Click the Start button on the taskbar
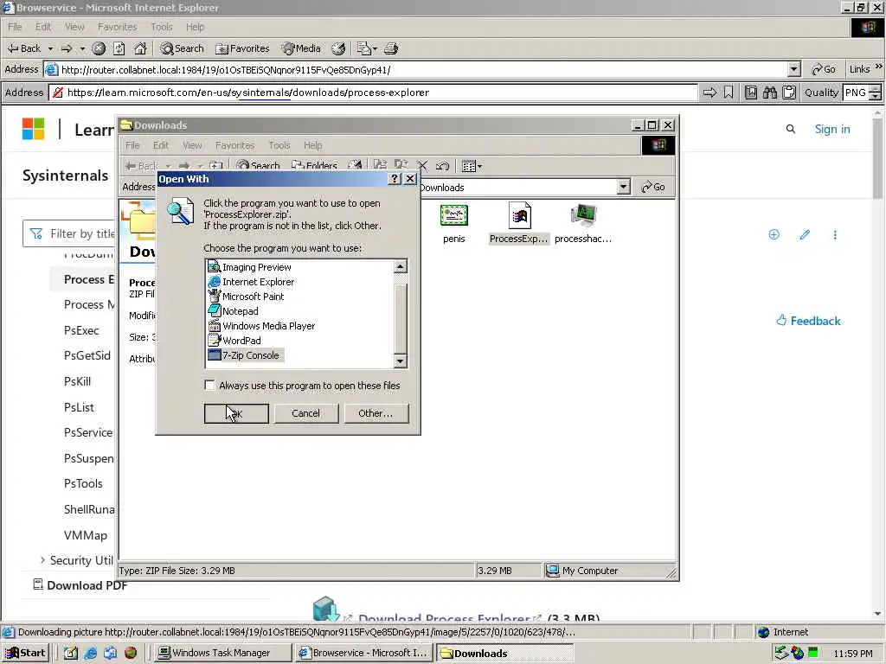 pyautogui.click(x=25, y=654)
